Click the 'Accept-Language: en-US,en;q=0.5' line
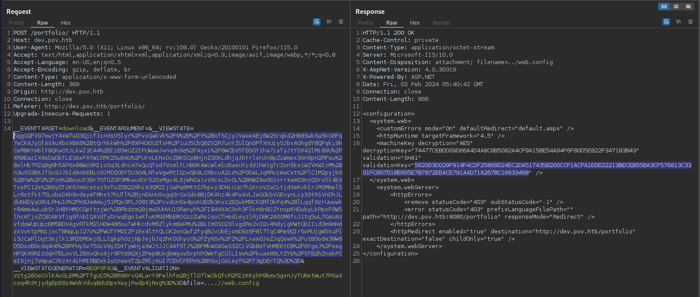Image resolution: width=700 pixels, height=297 pixels. pyautogui.click(x=67, y=62)
